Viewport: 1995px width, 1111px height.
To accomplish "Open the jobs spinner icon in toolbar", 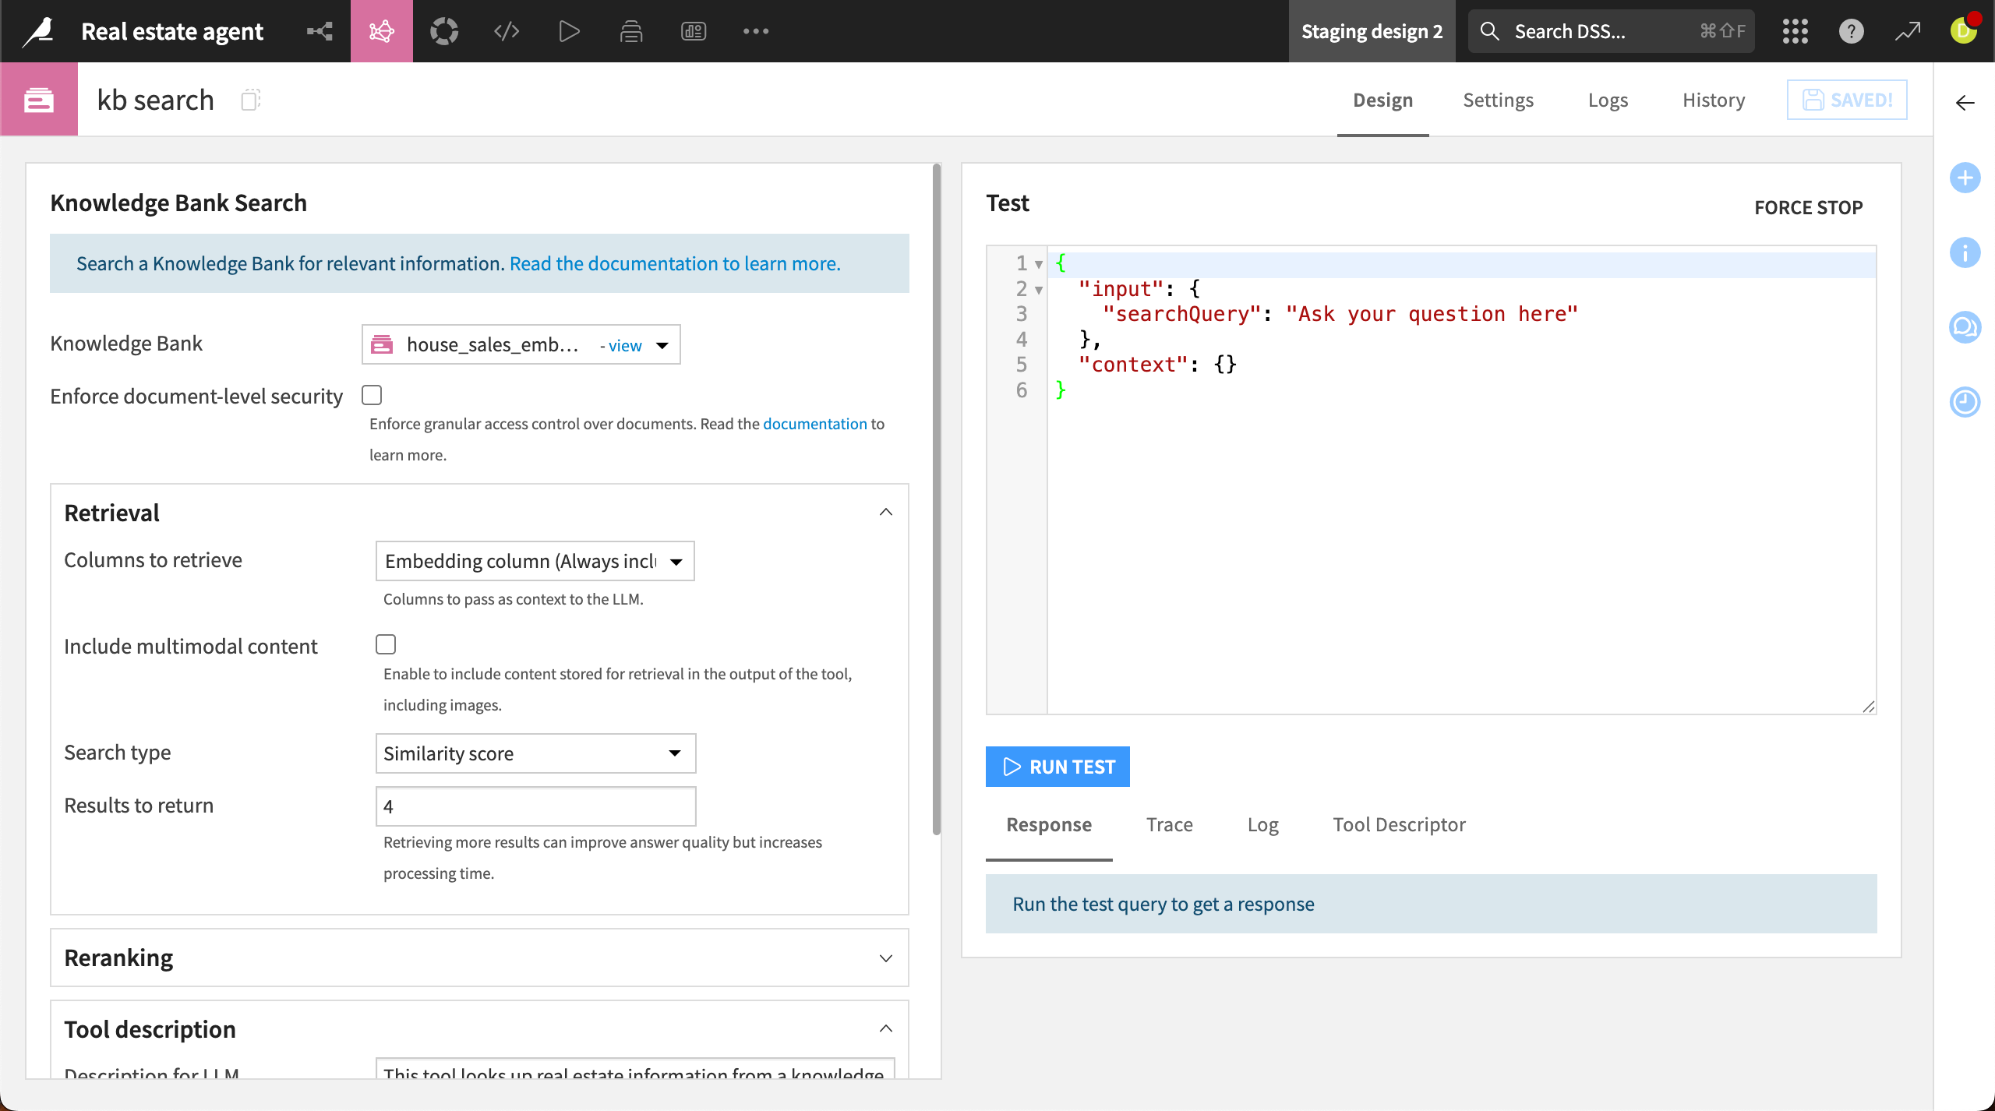I will (x=444, y=31).
